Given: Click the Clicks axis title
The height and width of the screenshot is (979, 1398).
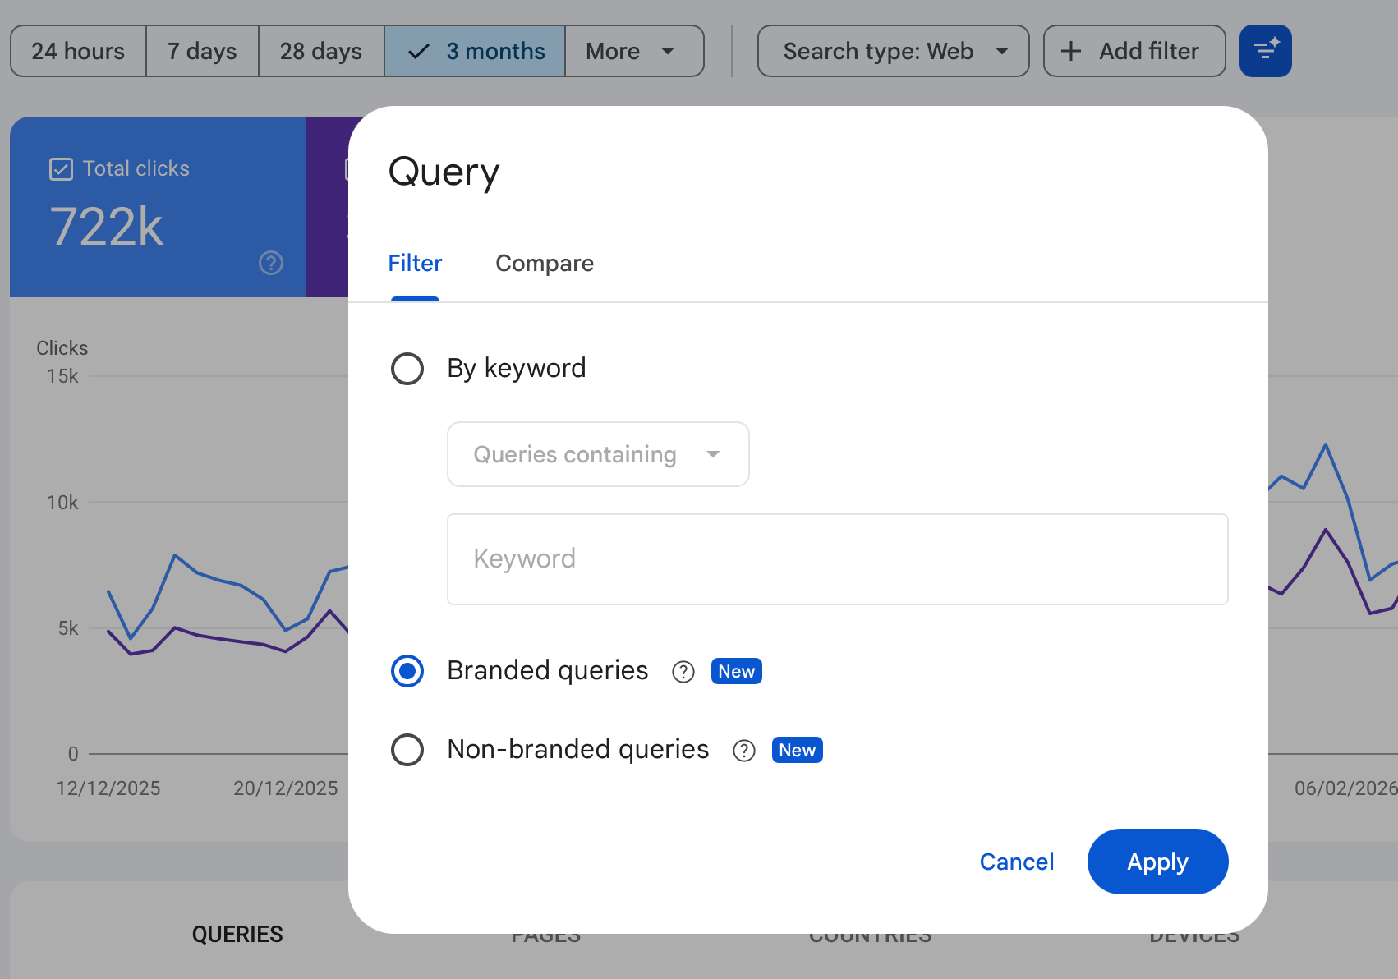Looking at the screenshot, I should pyautogui.click(x=62, y=348).
